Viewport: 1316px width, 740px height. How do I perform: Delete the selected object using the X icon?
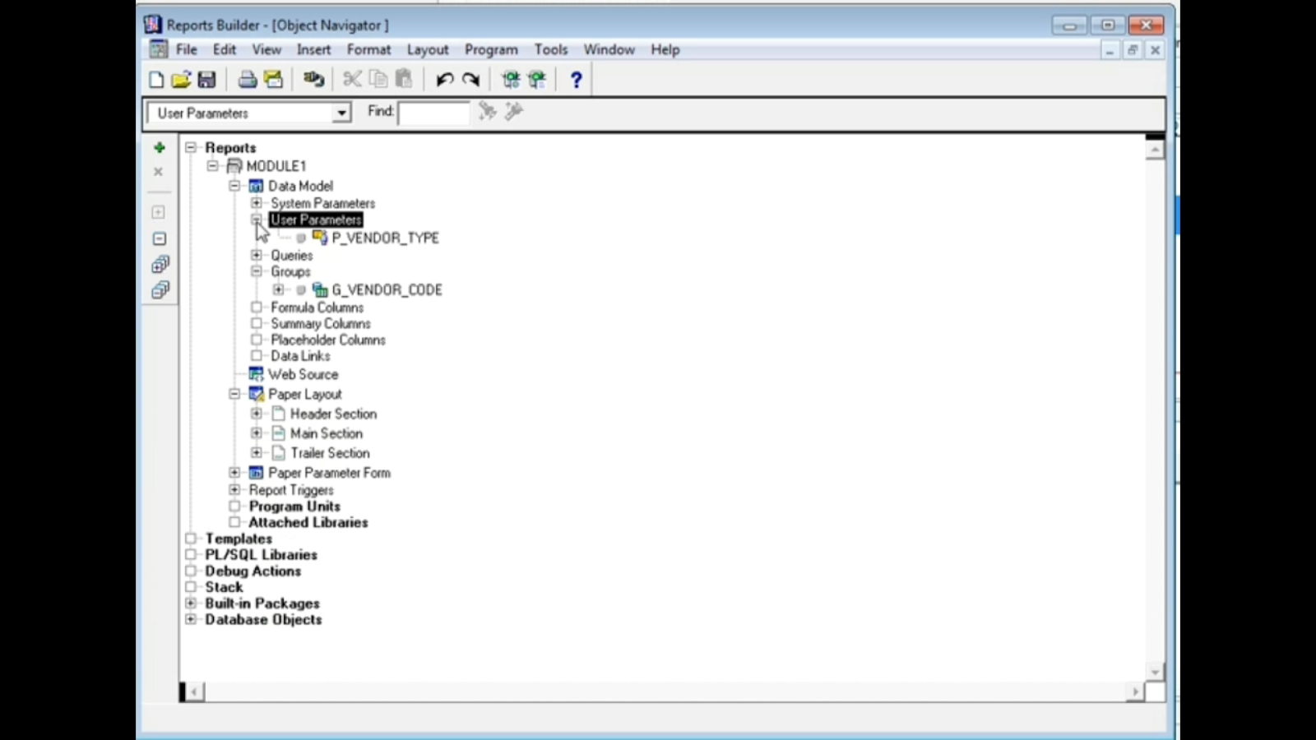[x=158, y=171]
